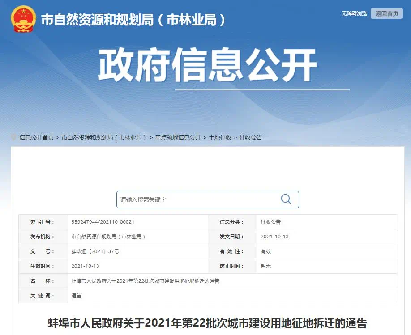Click the 名称 row title value
Screen dimensions: 411x335
point(145,281)
